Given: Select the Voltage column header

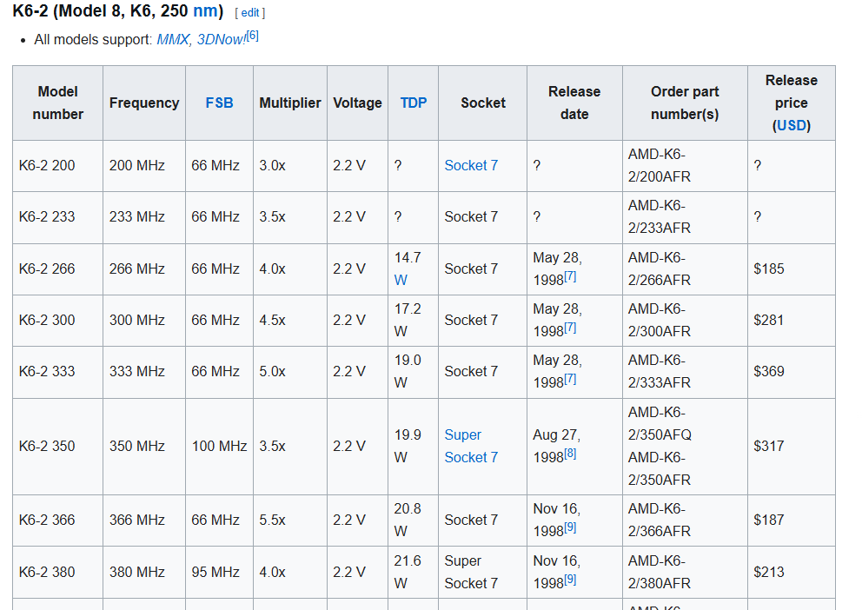Looking at the screenshot, I should (x=357, y=103).
